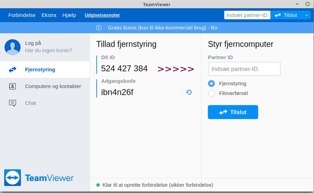
Task: Open the Ekstra menu
Action: coord(49,15)
